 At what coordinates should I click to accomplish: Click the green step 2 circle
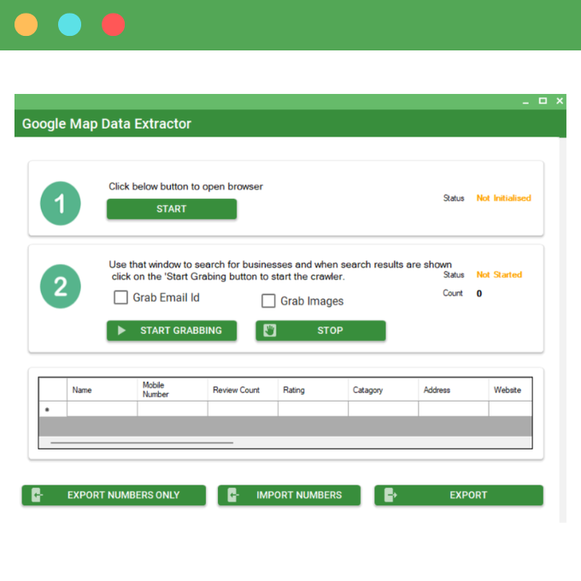pyautogui.click(x=61, y=286)
